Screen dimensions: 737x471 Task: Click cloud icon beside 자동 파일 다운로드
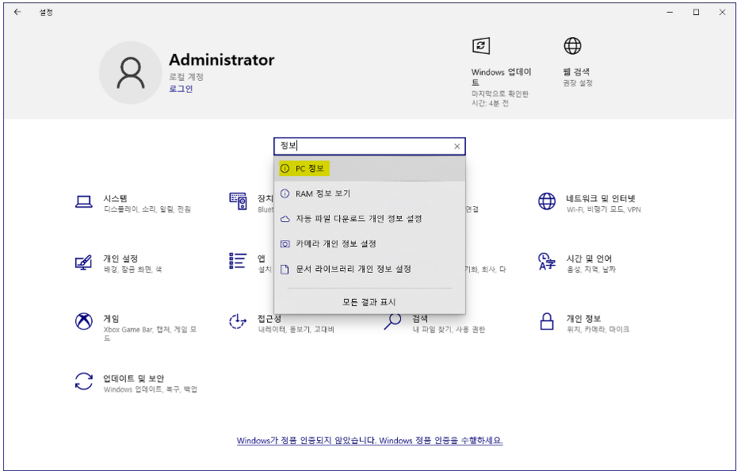click(x=284, y=219)
